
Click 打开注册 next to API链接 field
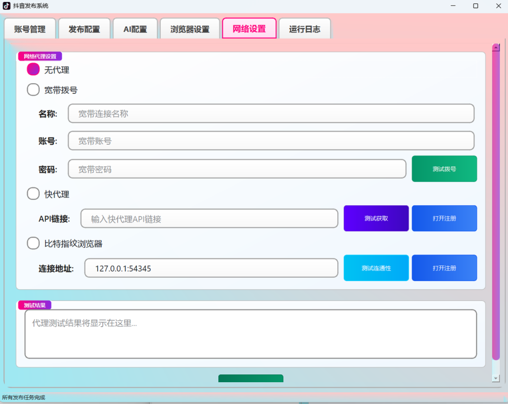[444, 218]
